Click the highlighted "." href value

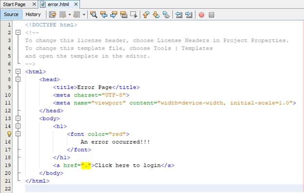pos(86,165)
